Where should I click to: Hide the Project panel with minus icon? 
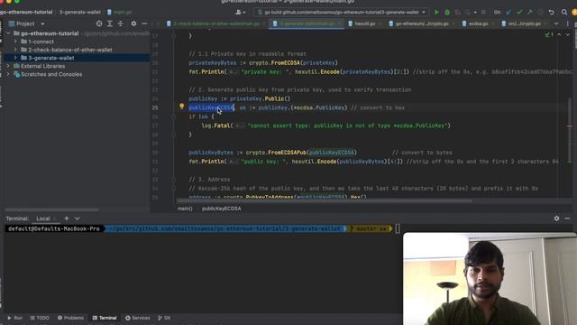(x=144, y=23)
